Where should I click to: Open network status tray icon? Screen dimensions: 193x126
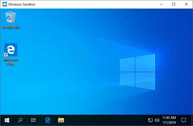150,120
